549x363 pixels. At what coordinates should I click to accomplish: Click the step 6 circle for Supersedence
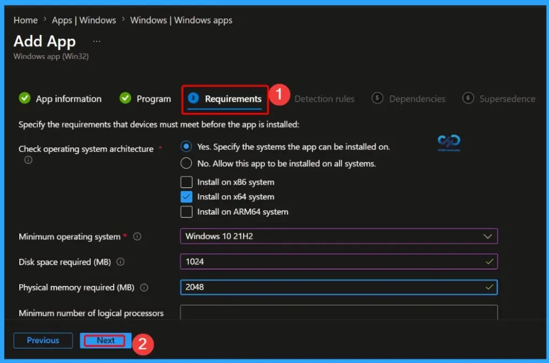pos(468,99)
